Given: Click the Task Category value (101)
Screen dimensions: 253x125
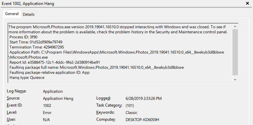Looking at the screenshot, I should [x=130, y=106].
